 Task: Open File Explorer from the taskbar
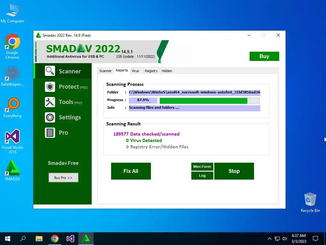click(39, 239)
